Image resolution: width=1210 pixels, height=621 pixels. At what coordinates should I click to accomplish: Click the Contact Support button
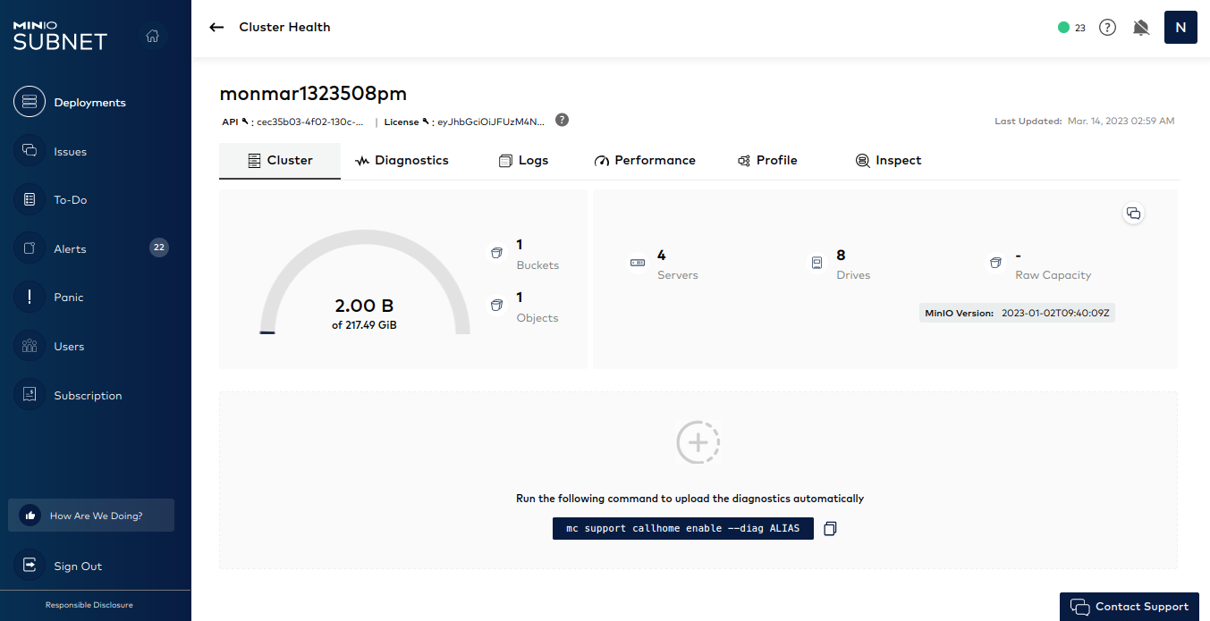[1129, 607]
